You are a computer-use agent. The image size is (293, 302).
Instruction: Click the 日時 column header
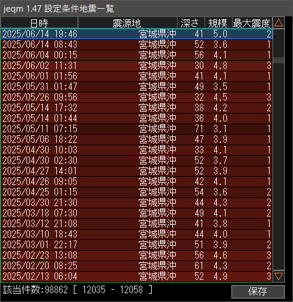point(39,23)
